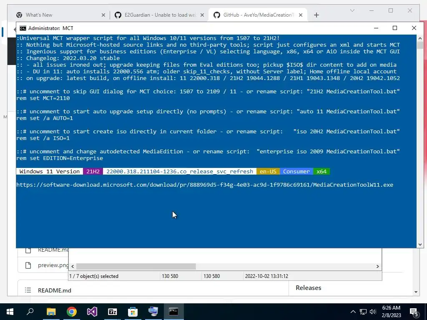Open volume control tray icon

[373, 312]
